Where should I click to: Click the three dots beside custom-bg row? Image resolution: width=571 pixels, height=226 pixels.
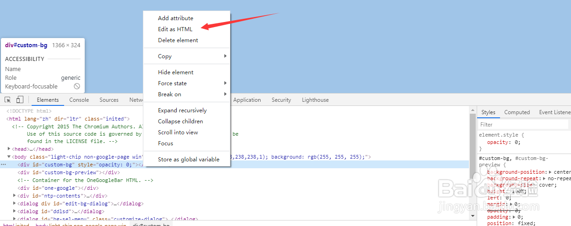[x=3, y=165]
